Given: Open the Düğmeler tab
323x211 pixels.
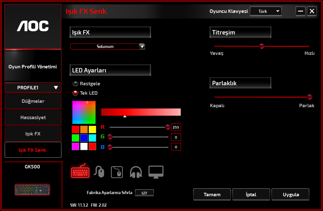Looking at the screenshot, I should [33, 101].
